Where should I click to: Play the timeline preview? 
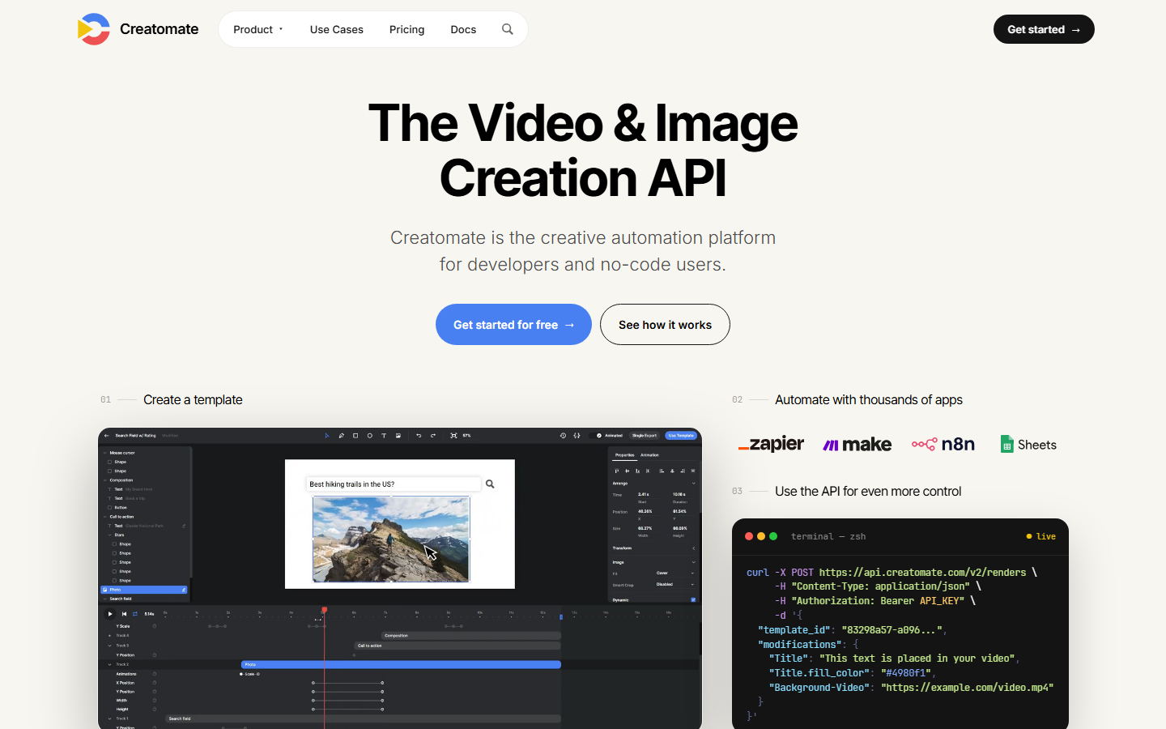pyautogui.click(x=110, y=614)
